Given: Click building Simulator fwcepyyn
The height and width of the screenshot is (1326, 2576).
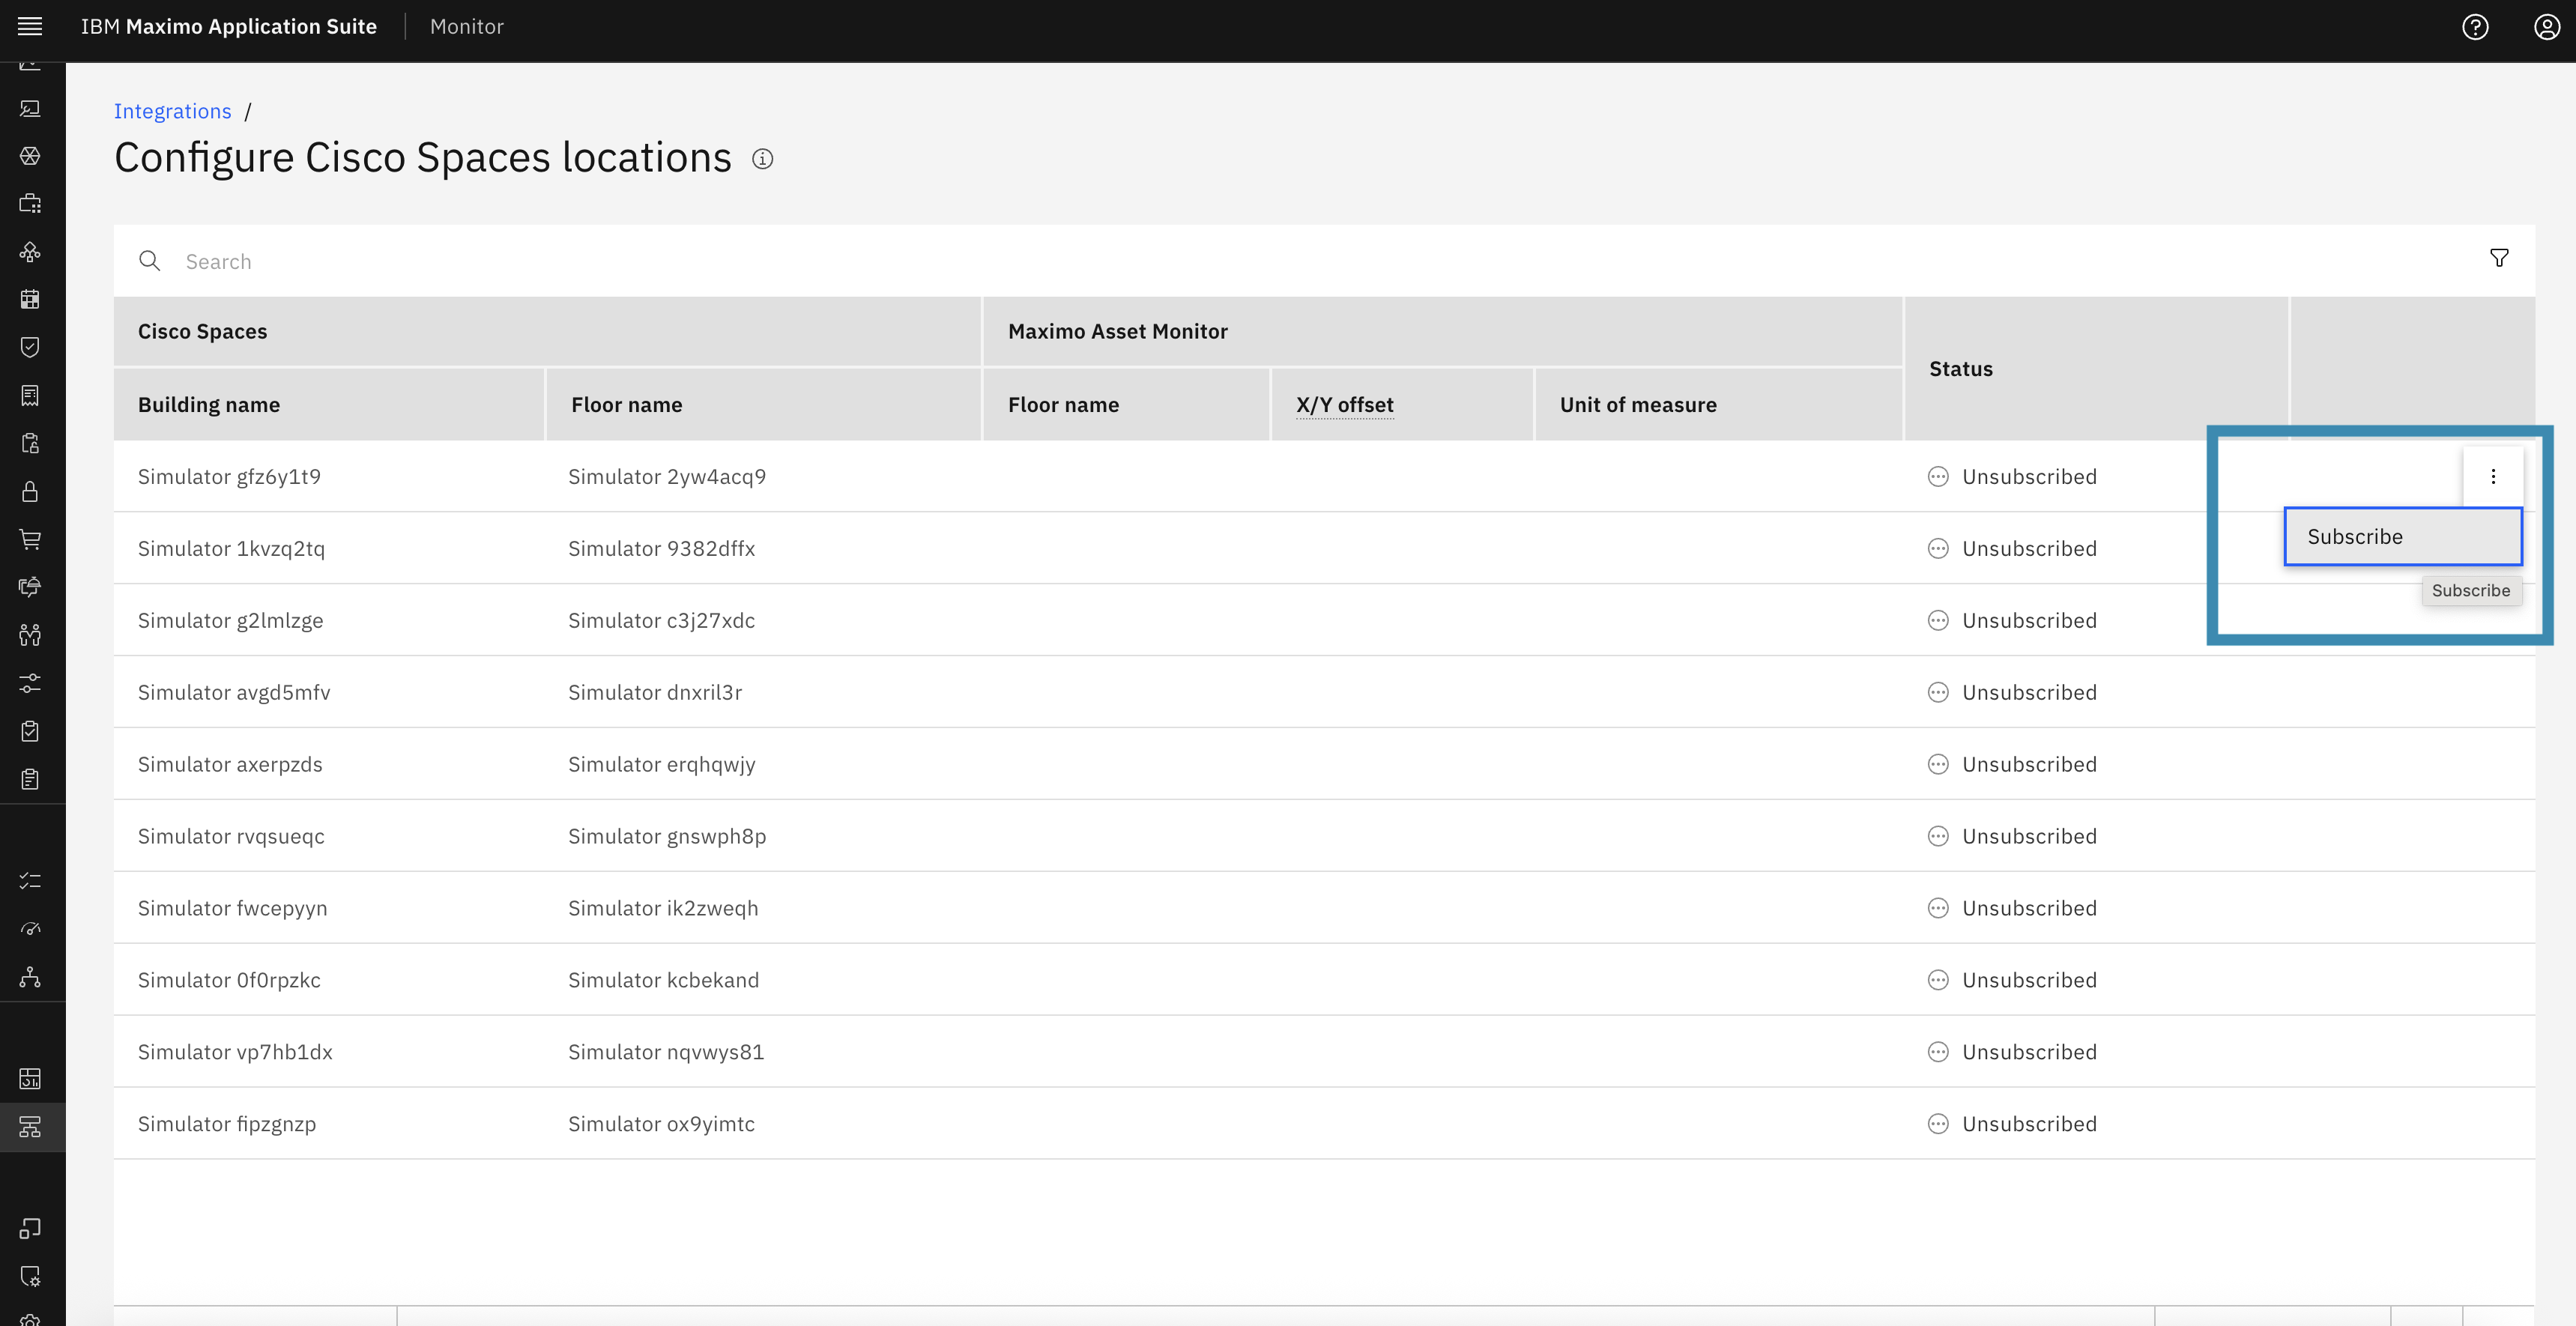Looking at the screenshot, I should pos(233,908).
